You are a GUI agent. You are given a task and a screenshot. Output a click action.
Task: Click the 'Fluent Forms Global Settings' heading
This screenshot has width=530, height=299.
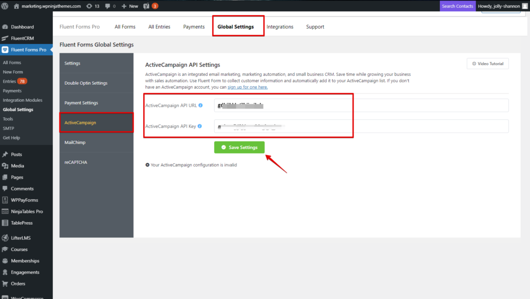97,45
